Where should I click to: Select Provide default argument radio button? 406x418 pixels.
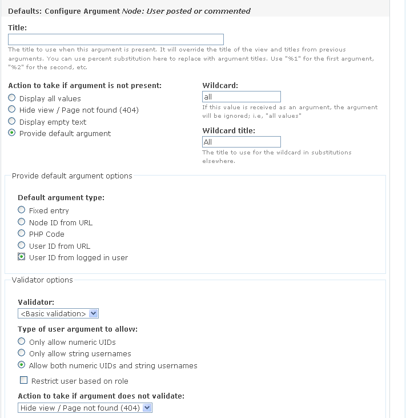12,133
